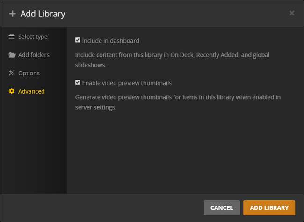Click the magic wand icon beside Options

click(12, 73)
